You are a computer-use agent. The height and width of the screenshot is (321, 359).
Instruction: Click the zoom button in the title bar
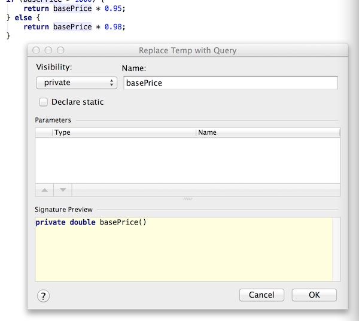[x=60, y=51]
